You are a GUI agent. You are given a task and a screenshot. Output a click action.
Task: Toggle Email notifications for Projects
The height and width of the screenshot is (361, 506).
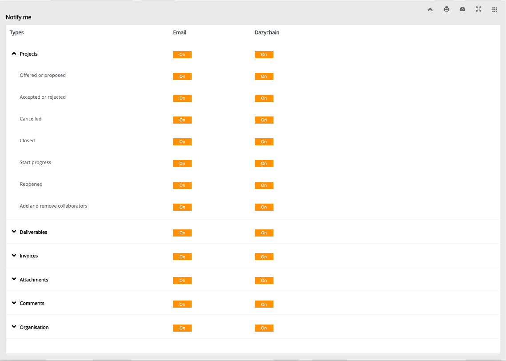182,55
